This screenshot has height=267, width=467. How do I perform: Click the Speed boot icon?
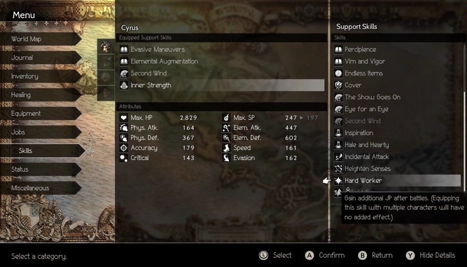coord(226,148)
